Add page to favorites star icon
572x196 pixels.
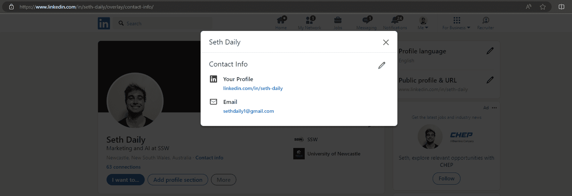[x=542, y=7]
